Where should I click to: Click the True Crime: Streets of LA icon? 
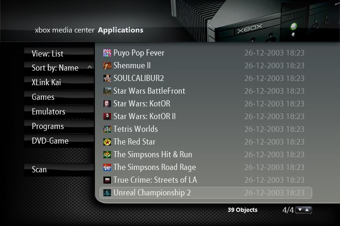(107, 180)
